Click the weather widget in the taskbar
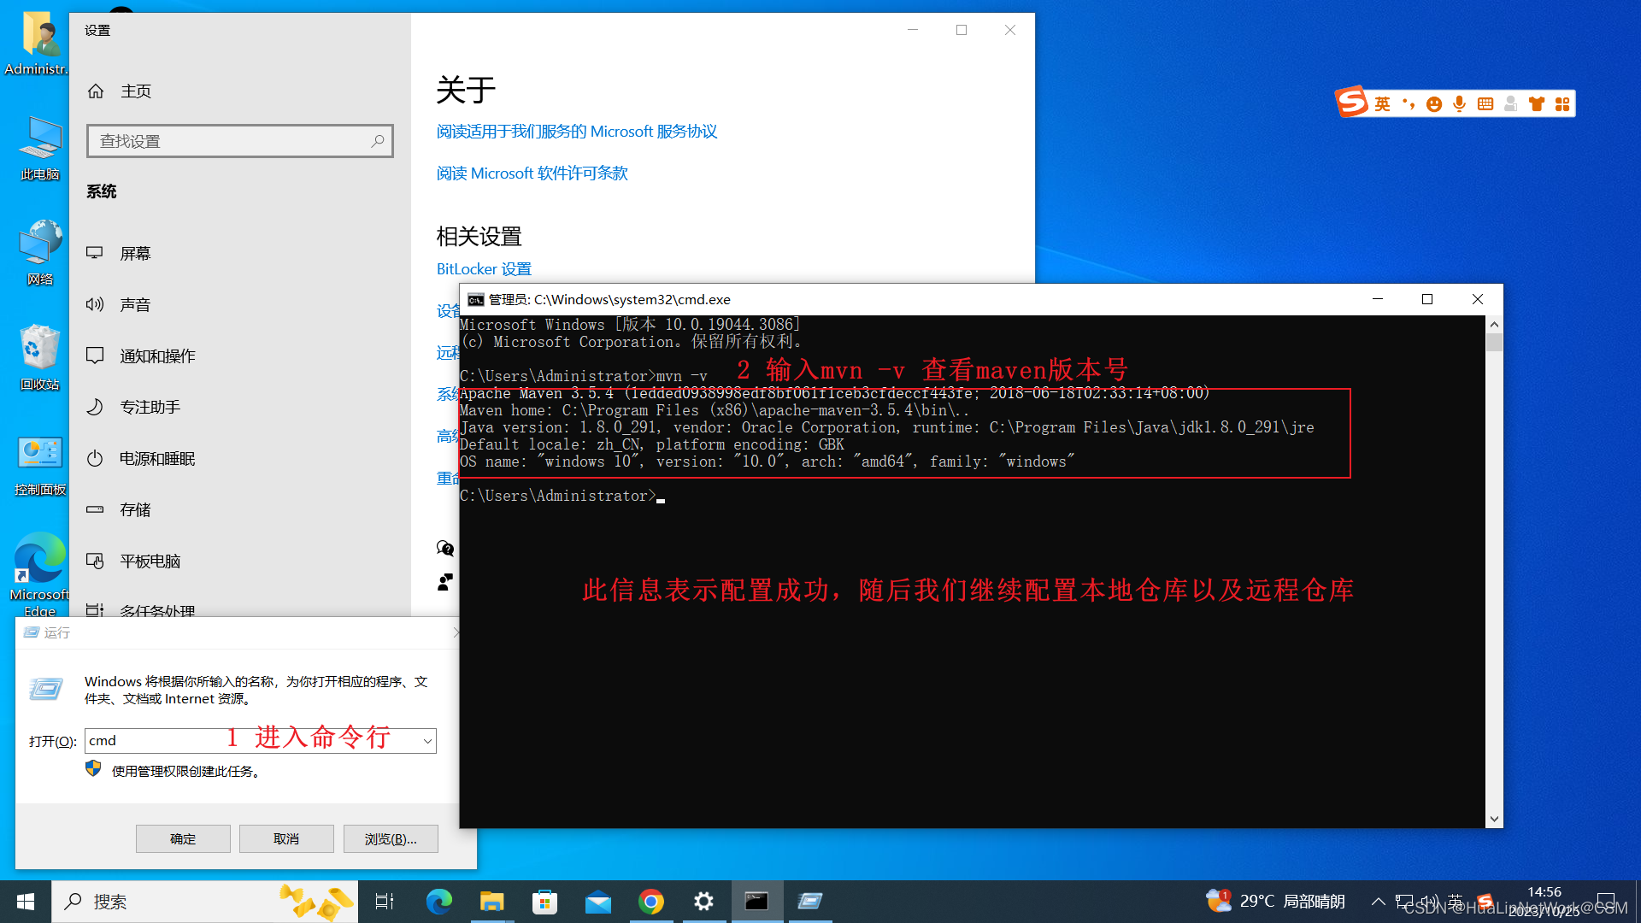 [1275, 901]
